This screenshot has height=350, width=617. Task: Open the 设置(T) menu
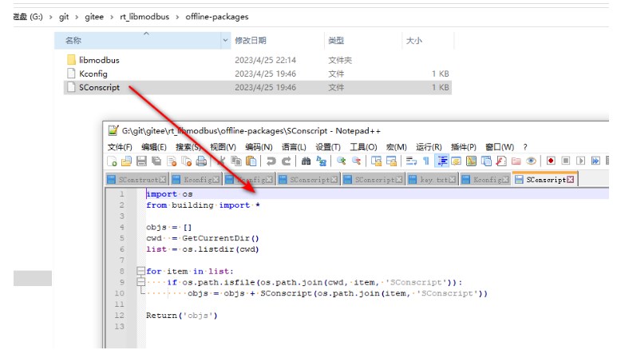328,147
